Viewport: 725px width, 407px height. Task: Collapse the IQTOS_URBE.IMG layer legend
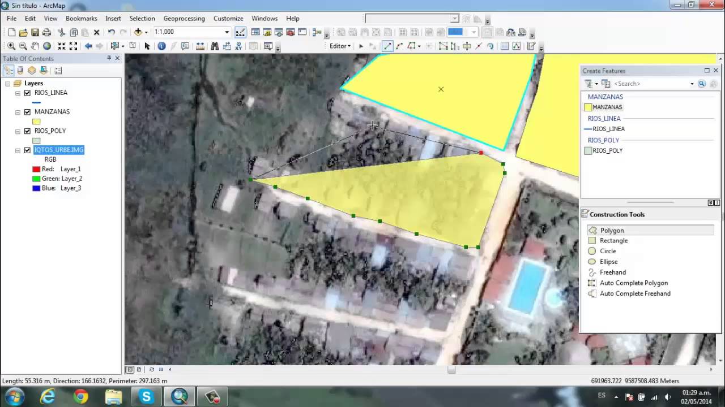pyautogui.click(x=18, y=150)
